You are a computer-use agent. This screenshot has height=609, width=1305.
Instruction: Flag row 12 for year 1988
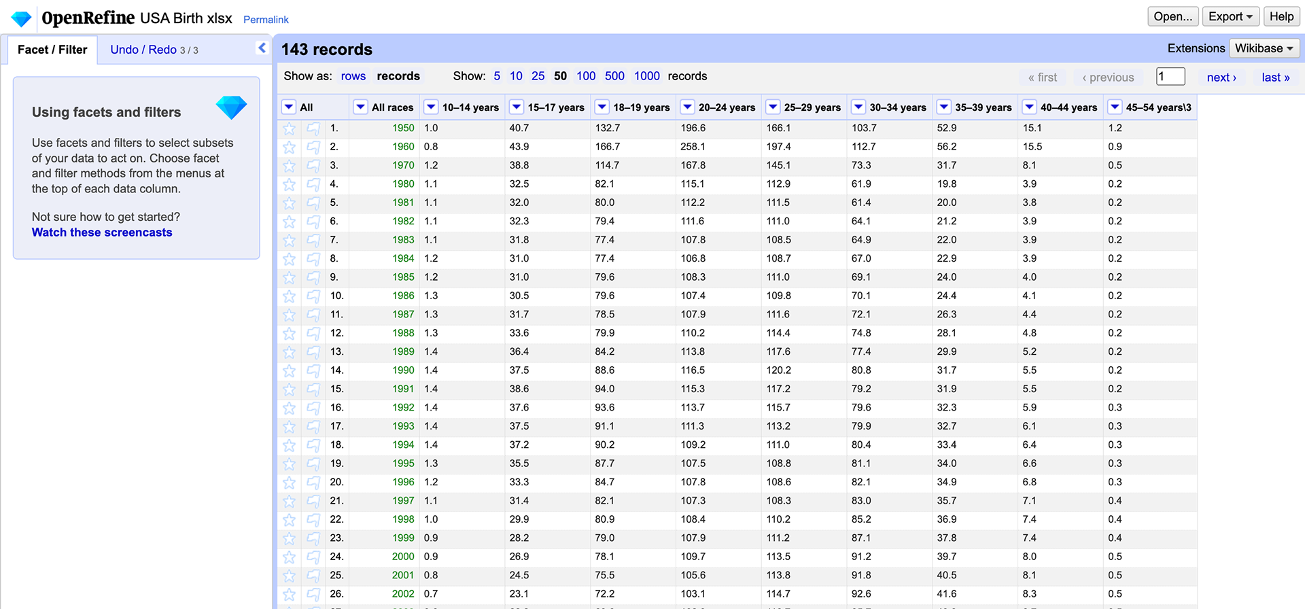[x=313, y=334]
